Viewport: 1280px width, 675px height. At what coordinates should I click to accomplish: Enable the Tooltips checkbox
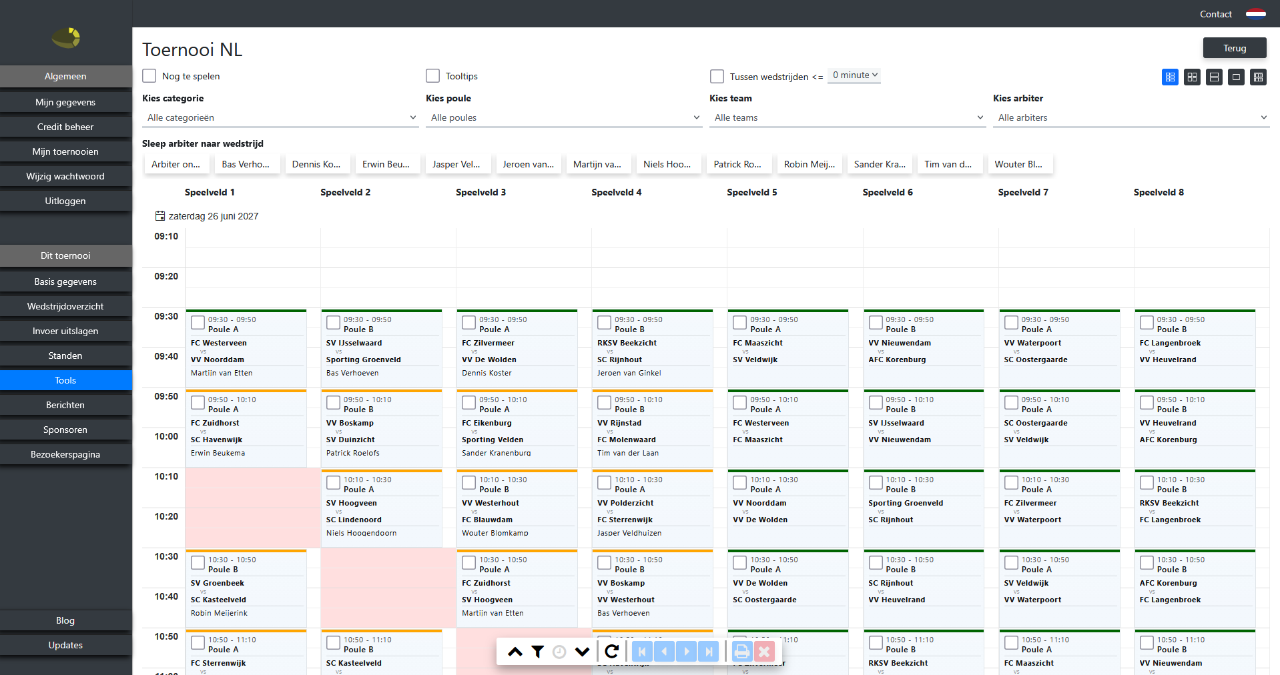point(433,76)
